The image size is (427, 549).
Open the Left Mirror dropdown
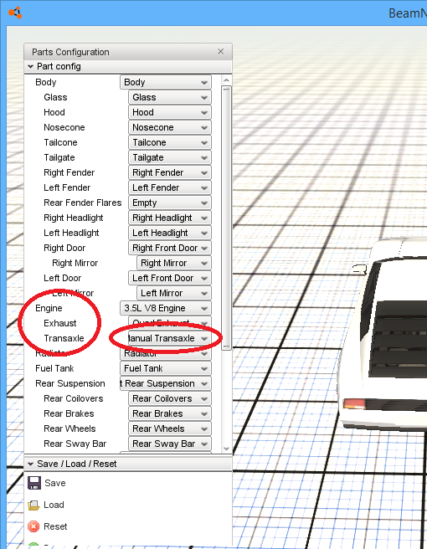tap(174, 293)
